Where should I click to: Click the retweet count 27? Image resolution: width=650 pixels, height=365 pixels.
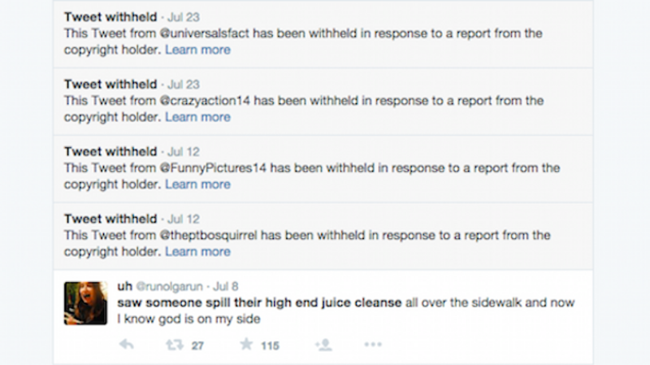197,345
